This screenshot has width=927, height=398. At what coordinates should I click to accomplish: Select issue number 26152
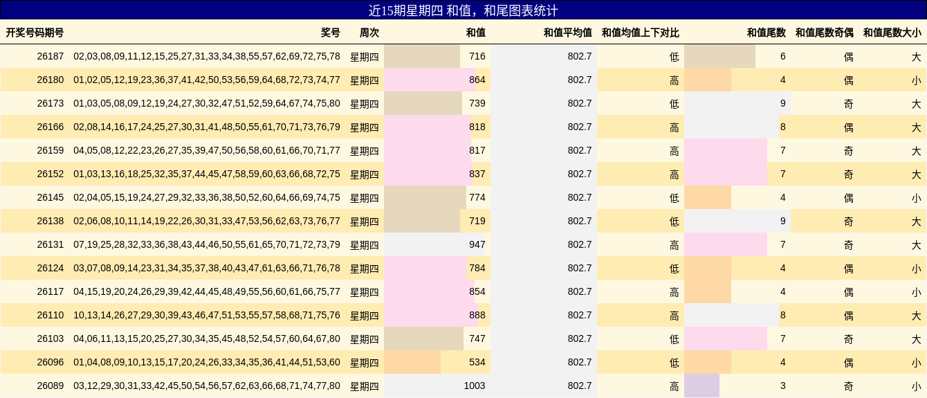(51, 174)
